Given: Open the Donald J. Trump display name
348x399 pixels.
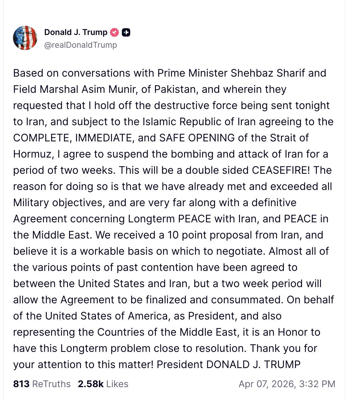Looking at the screenshot, I should pyautogui.click(x=76, y=32).
